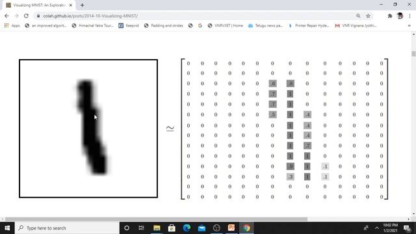This screenshot has width=416, height=234.
Task: Open the Himachal Yatra Tour bookmark
Action: tap(92, 25)
